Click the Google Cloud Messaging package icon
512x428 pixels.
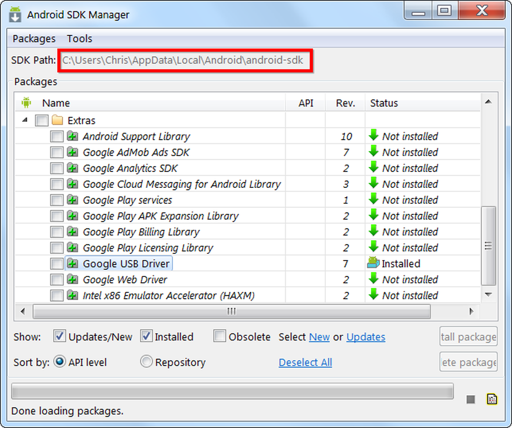pyautogui.click(x=73, y=184)
